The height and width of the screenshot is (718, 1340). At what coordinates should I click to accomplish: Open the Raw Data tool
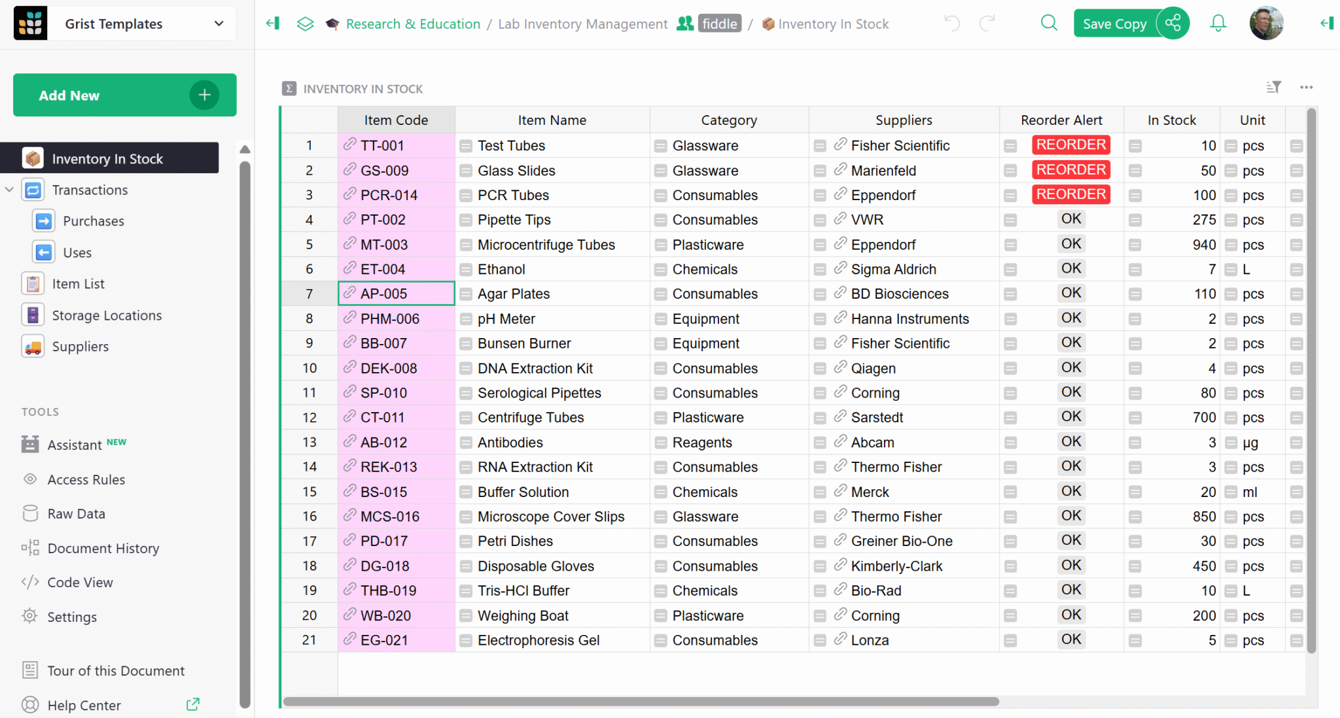point(77,513)
